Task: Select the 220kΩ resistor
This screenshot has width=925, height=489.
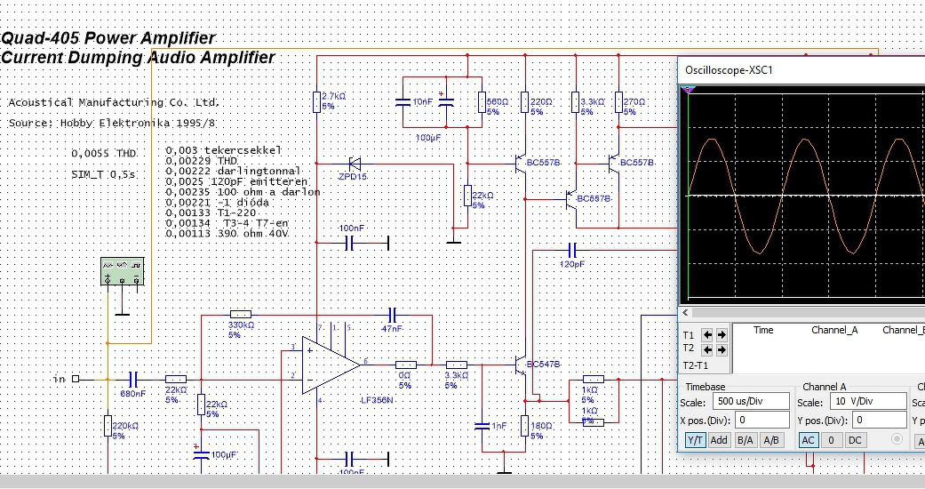Action: pos(108,426)
